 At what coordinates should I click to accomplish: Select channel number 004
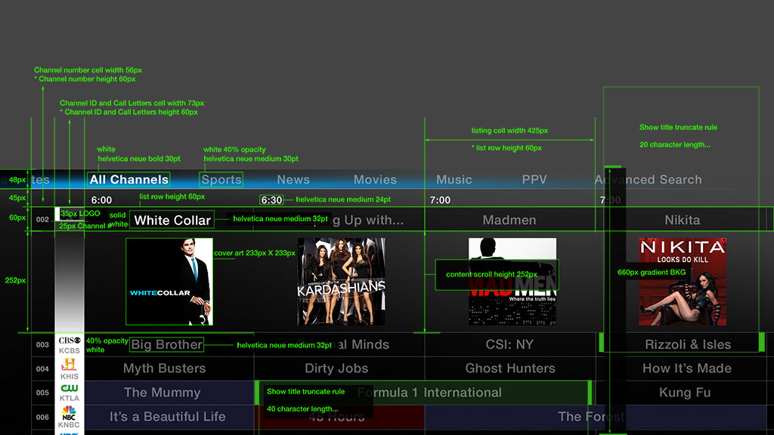click(x=42, y=369)
